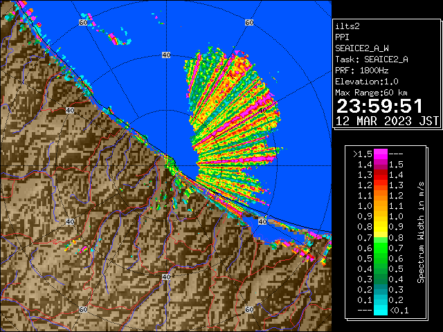The width and height of the screenshot is (443, 332).
Task: Click the radar site name ilts2
Action: click(347, 26)
